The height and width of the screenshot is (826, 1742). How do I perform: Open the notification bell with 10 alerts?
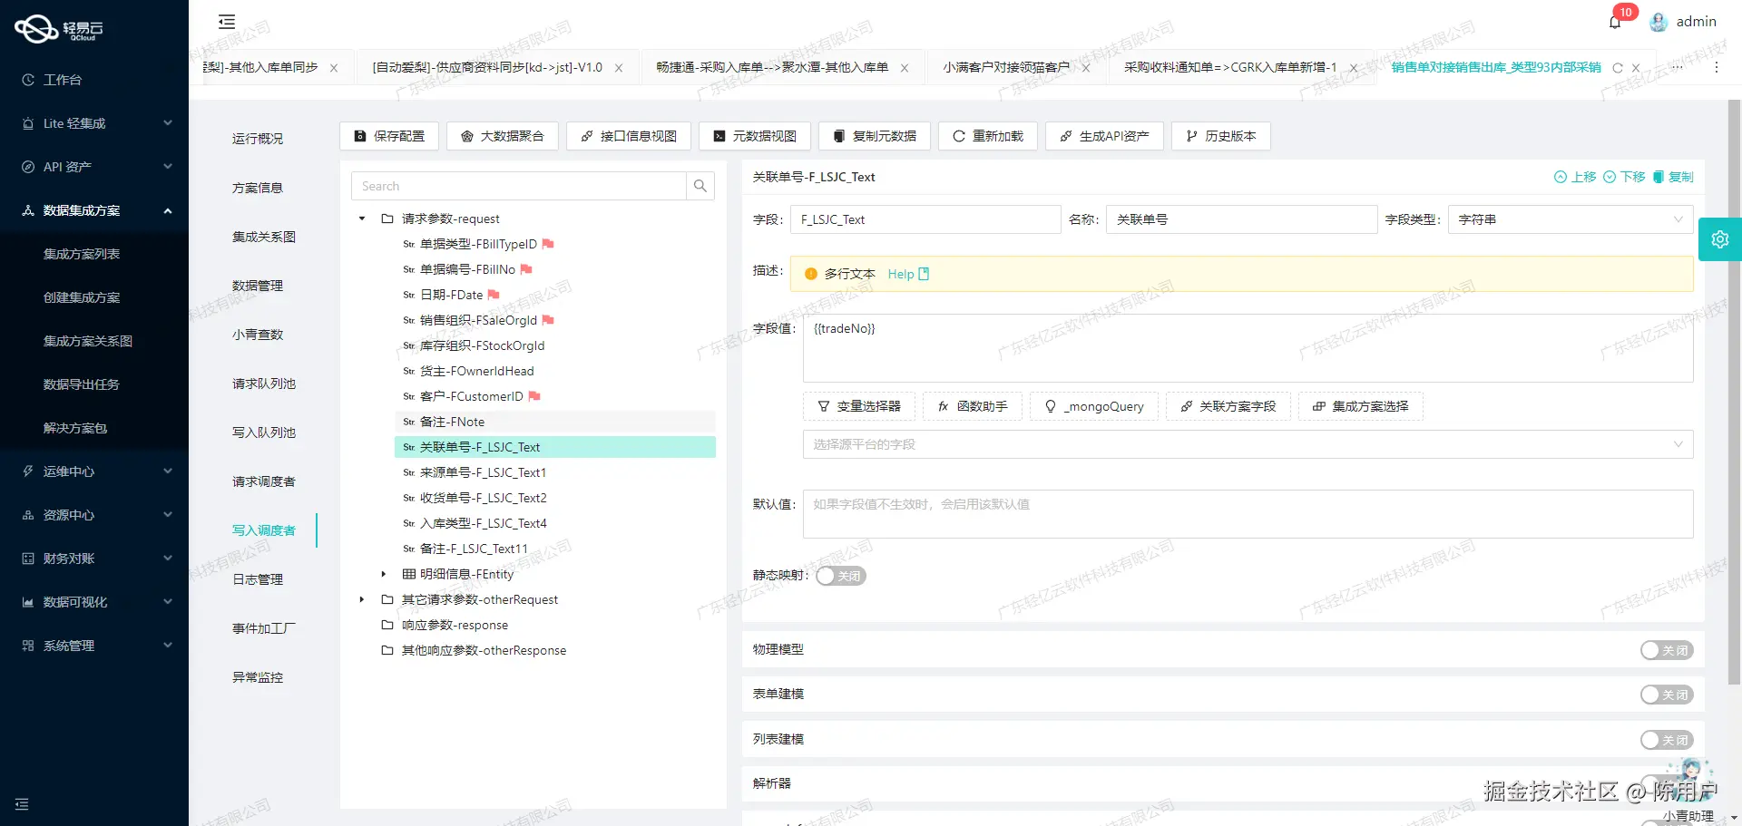(x=1615, y=21)
